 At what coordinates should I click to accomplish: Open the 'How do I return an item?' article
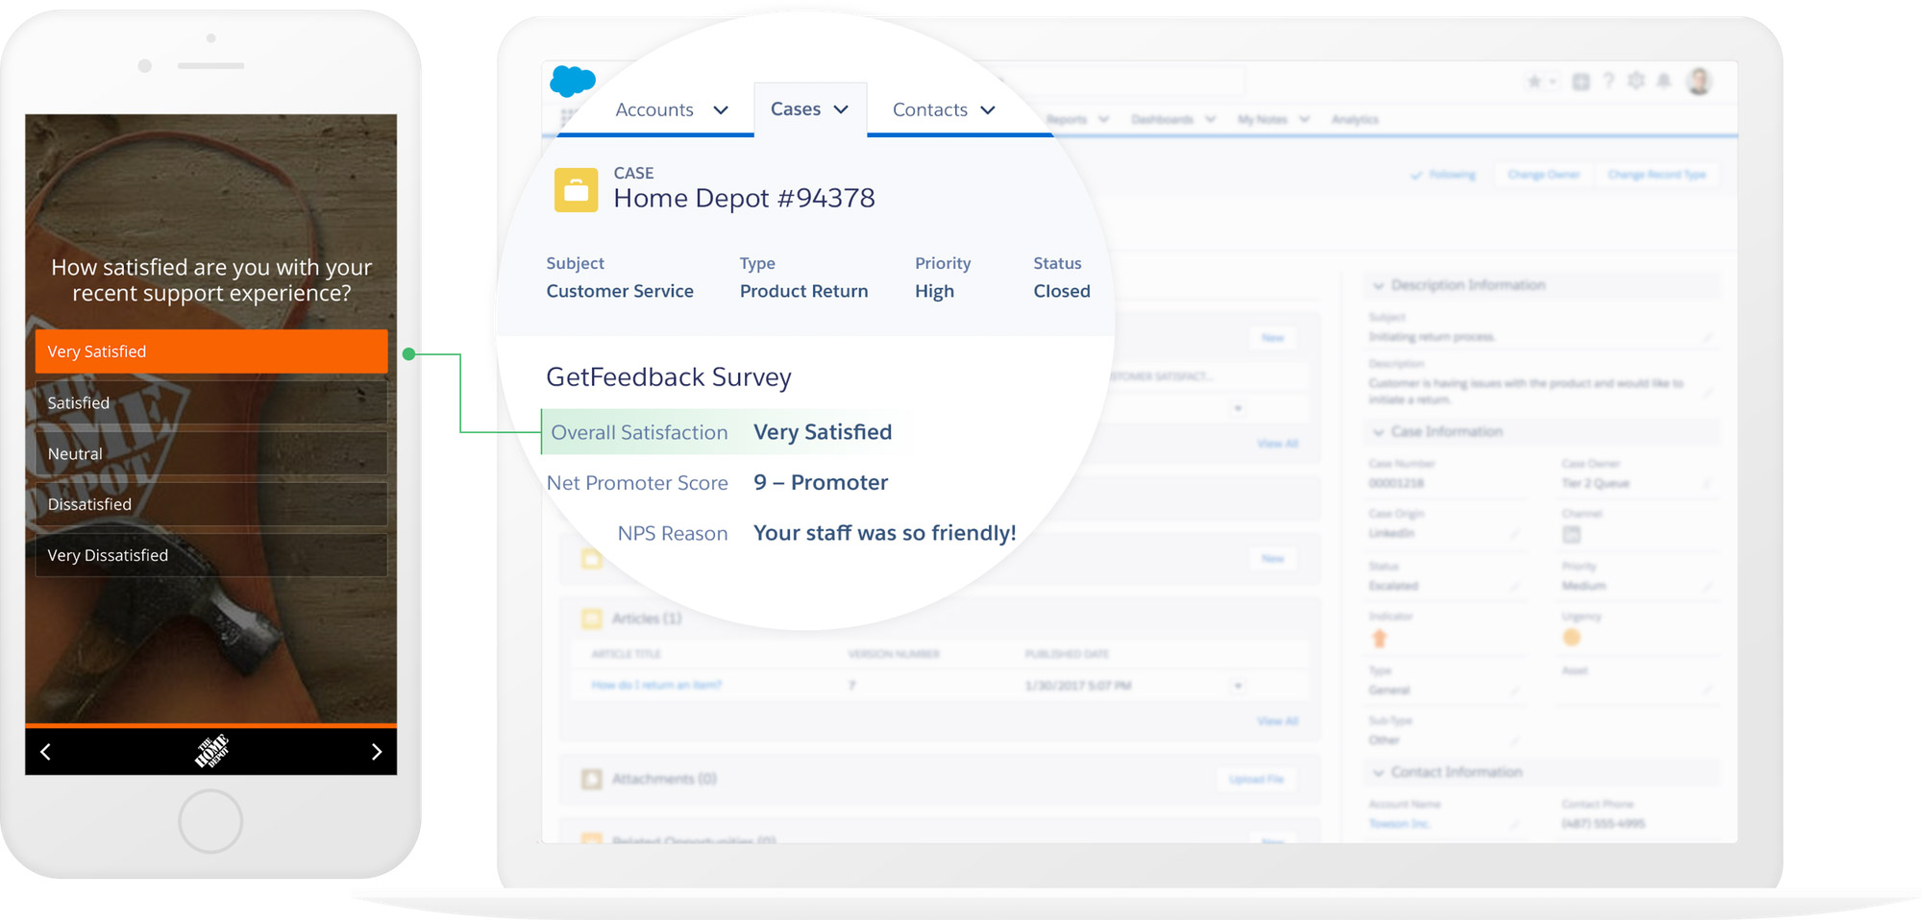(x=656, y=685)
